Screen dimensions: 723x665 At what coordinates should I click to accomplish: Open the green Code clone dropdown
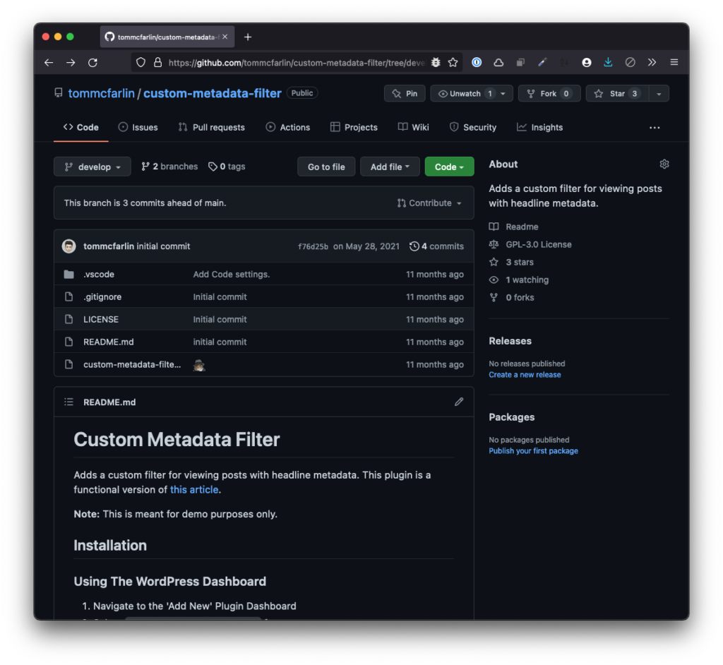tap(449, 167)
